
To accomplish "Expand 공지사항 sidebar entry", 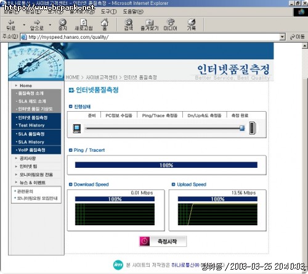I will pyautogui.click(x=28, y=159).
